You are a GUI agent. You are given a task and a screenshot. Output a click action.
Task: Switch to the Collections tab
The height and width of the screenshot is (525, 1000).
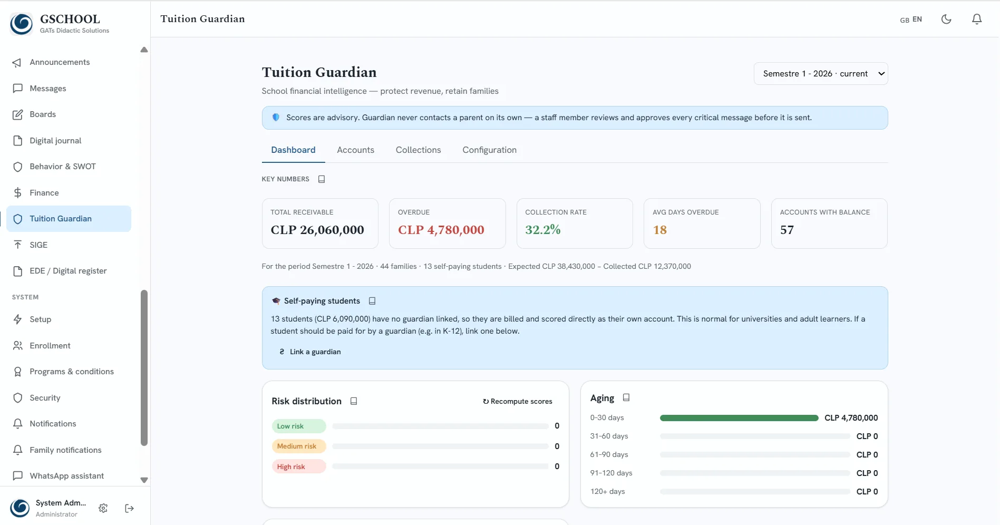tap(418, 150)
